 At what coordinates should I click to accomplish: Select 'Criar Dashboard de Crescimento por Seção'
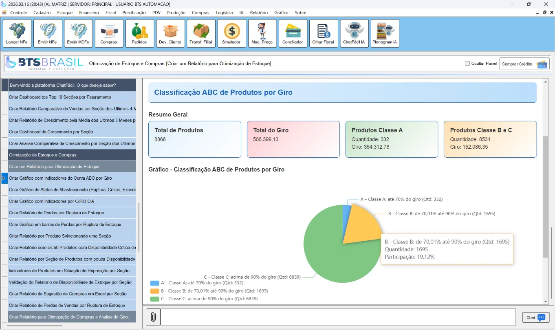pyautogui.click(x=72, y=132)
